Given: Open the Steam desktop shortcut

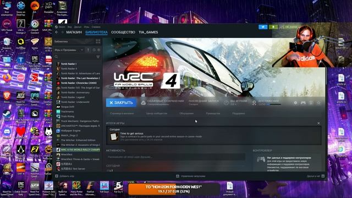Looking at the screenshot, I should click(7, 115).
